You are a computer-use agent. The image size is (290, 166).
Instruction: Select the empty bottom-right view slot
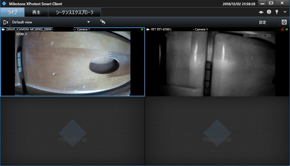217,131
